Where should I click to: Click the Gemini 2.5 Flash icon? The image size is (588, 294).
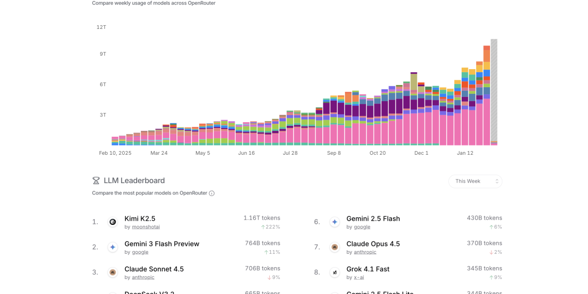[335, 222]
